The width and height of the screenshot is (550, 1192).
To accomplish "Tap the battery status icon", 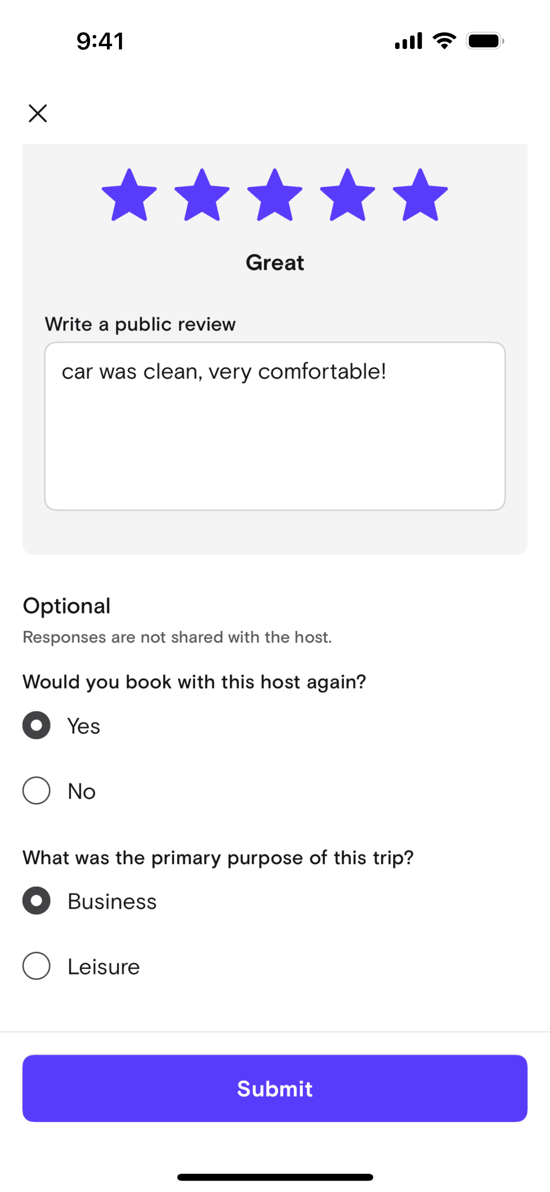I will (x=485, y=41).
